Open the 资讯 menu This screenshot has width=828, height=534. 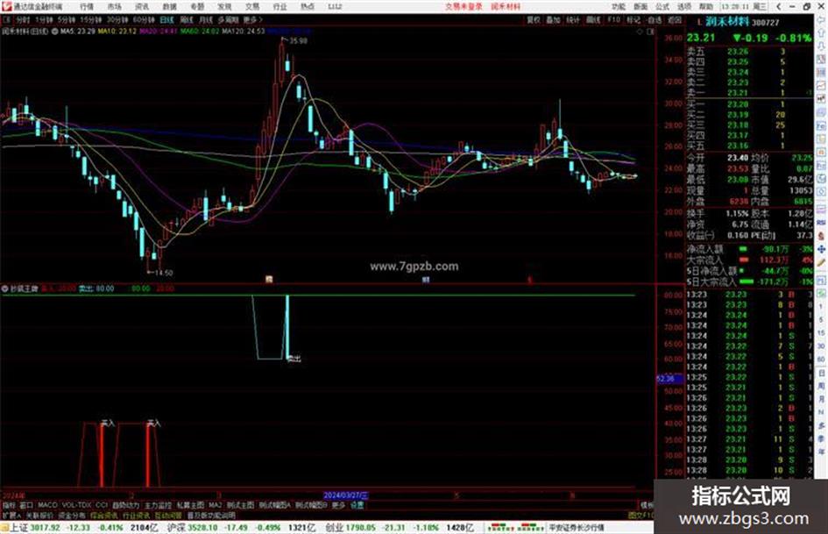click(142, 6)
